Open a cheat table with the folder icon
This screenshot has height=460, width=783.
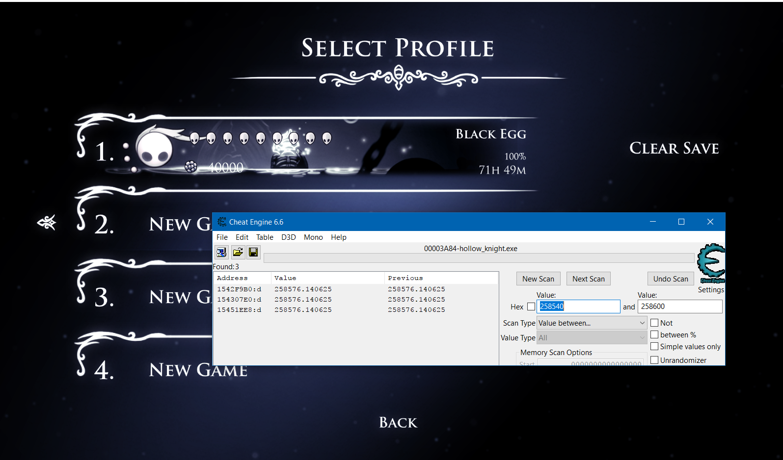tap(238, 252)
